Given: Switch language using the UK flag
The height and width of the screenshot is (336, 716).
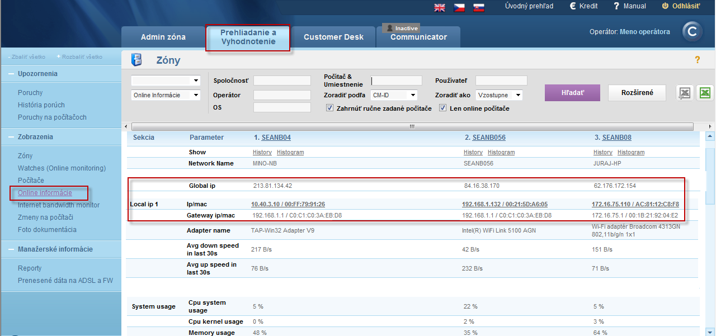Looking at the screenshot, I should pyautogui.click(x=440, y=7).
